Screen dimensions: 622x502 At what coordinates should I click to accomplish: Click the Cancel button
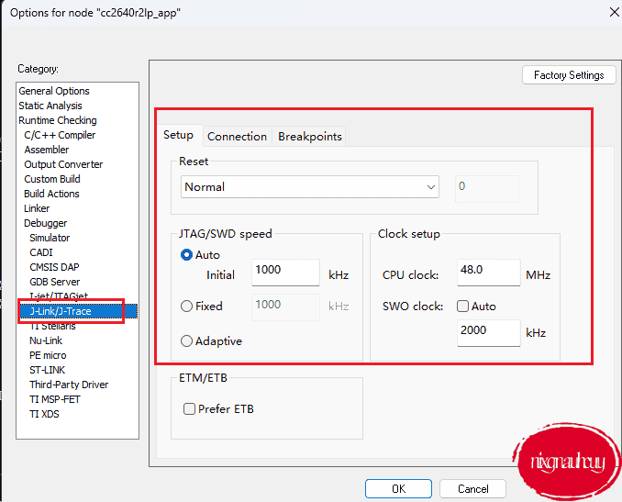473,489
